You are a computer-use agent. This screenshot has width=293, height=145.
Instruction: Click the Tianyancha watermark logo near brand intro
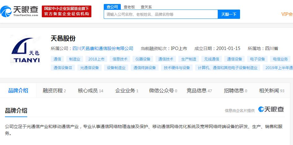coord(271,109)
